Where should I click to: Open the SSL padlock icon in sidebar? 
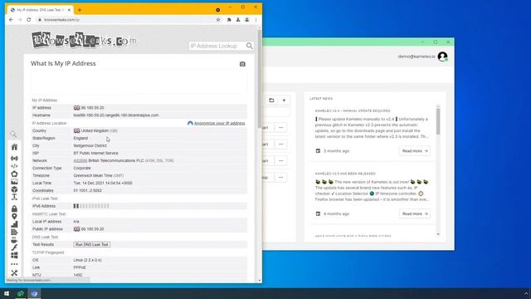tap(14, 208)
